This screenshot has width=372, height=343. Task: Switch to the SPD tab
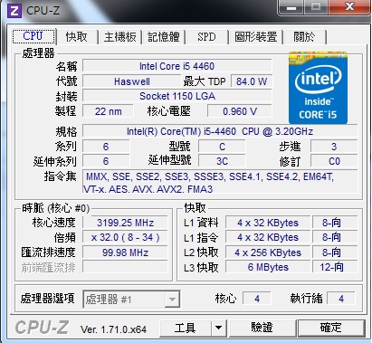pos(206,37)
